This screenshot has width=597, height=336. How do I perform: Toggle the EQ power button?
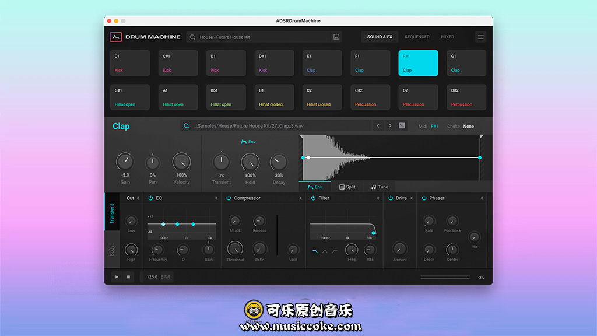150,198
